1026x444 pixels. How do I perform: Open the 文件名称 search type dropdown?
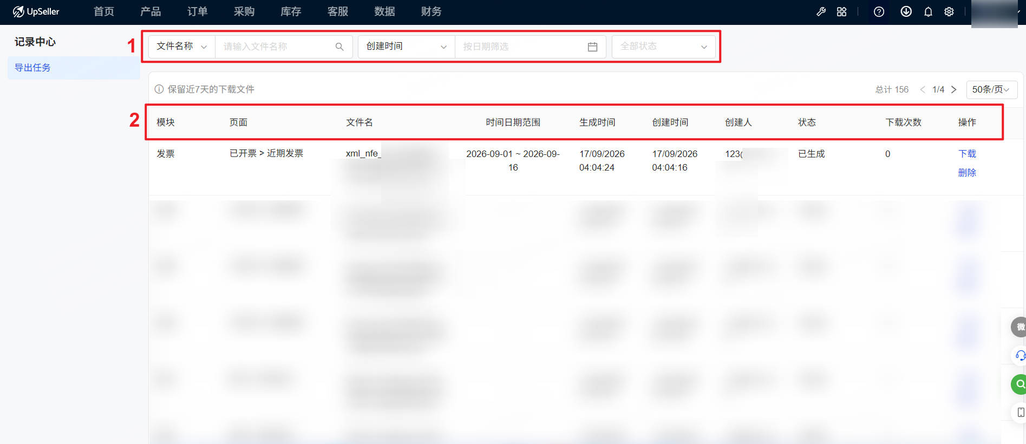click(x=182, y=47)
